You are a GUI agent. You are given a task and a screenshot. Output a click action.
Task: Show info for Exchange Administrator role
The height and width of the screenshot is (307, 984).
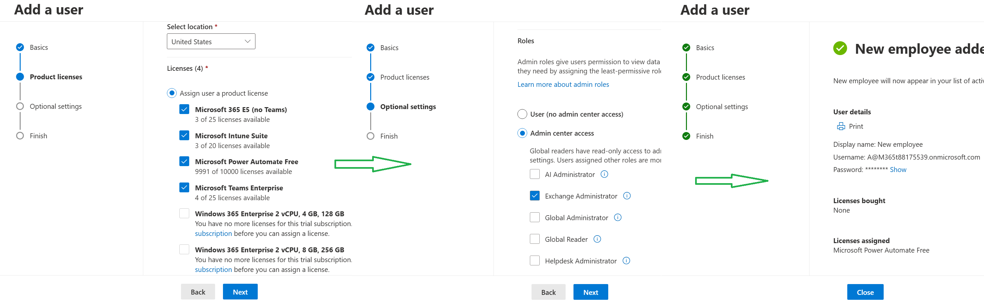[627, 196]
